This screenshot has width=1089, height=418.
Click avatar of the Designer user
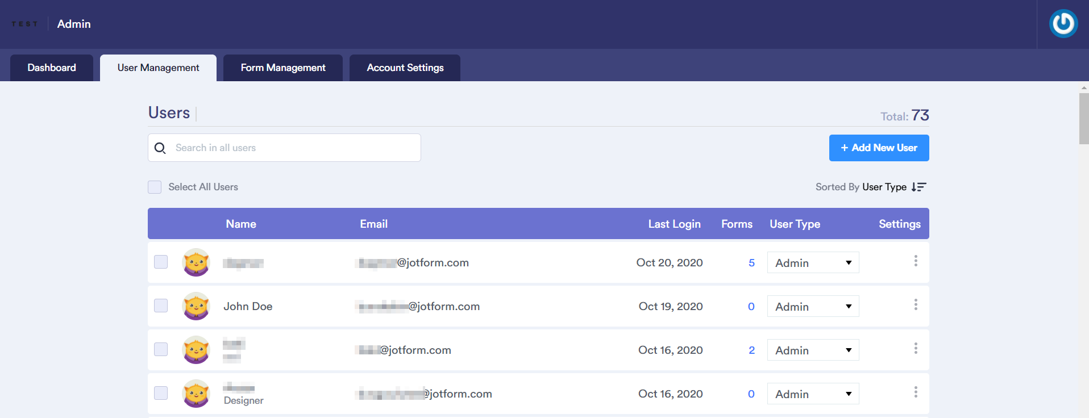(196, 394)
